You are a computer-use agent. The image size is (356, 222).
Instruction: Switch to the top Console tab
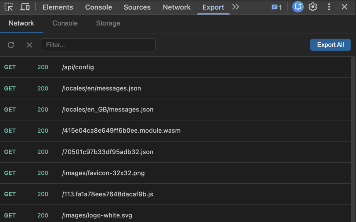pyautogui.click(x=98, y=7)
